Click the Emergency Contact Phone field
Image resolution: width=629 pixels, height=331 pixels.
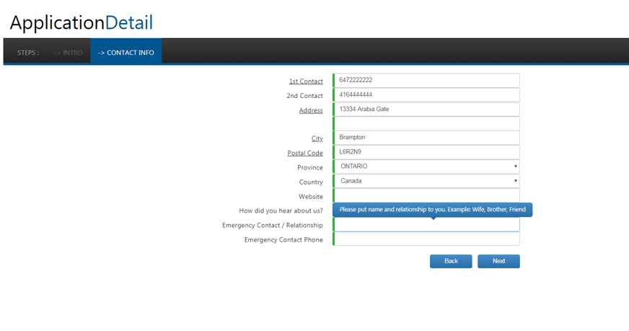(x=426, y=239)
